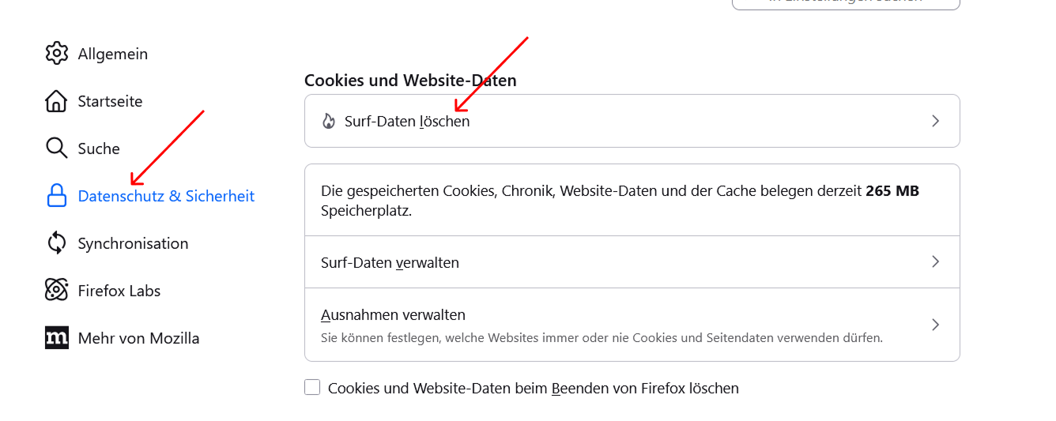Click the magnifying glass icon for Suche
Image resolution: width=1056 pixels, height=421 pixels.
[x=57, y=148]
